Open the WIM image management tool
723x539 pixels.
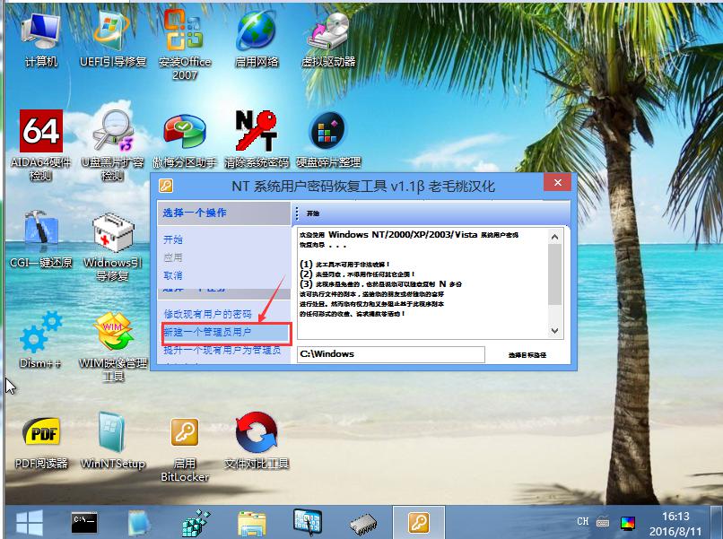[113, 341]
